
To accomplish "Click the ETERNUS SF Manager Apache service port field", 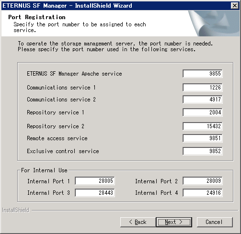I will click(x=203, y=74).
